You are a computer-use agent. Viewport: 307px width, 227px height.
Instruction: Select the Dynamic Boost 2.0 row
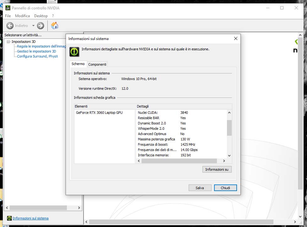[181, 123]
